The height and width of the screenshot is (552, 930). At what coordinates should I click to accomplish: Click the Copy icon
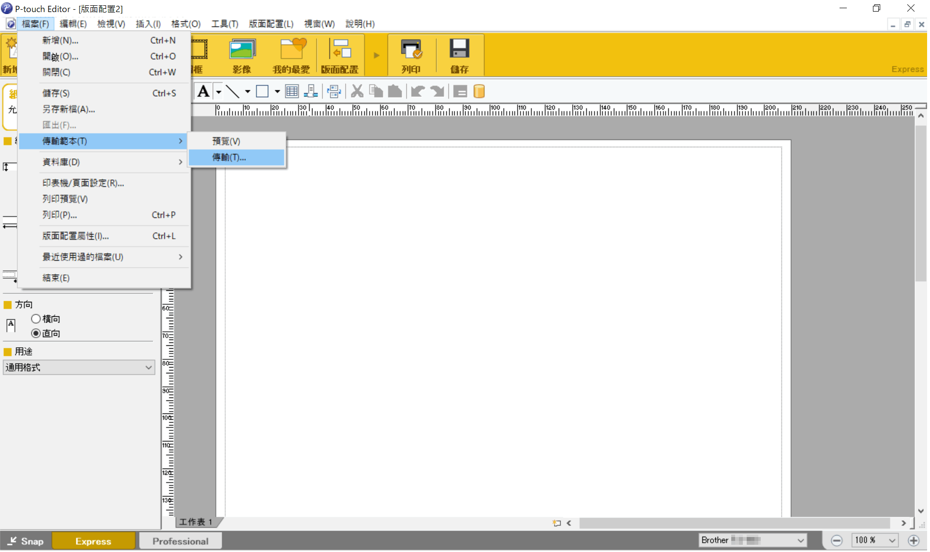click(376, 91)
